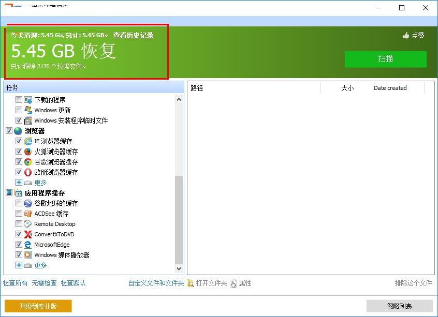This screenshot has width=438, height=317.
Task: Click the properties toolbar icon
Action: [x=233, y=283]
